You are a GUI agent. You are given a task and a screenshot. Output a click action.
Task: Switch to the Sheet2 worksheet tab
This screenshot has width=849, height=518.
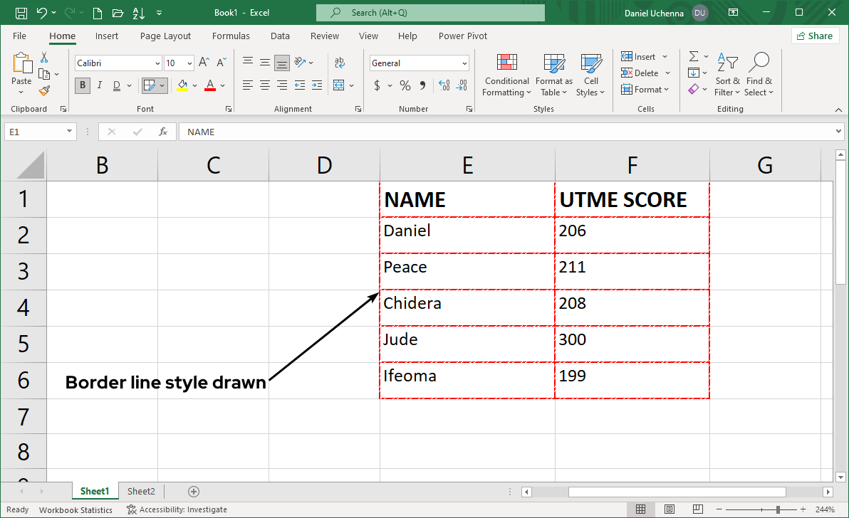click(x=141, y=491)
